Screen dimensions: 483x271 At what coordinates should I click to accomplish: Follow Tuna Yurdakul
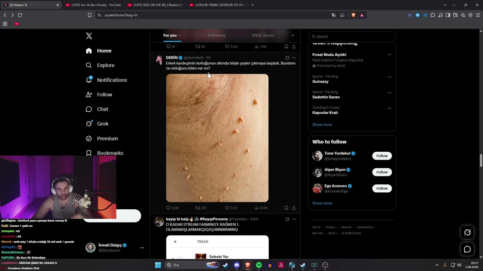tap(382, 156)
